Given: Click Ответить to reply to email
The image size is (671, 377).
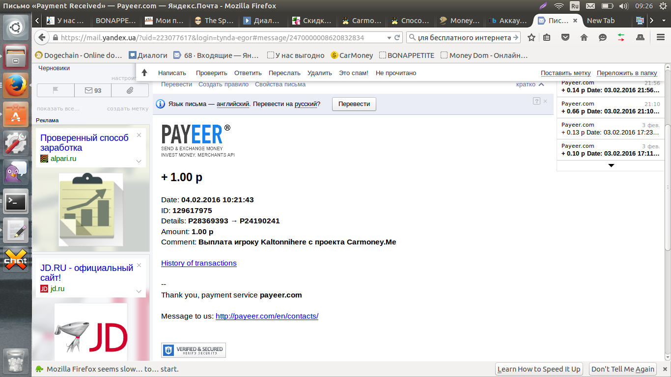Looking at the screenshot, I should point(248,73).
